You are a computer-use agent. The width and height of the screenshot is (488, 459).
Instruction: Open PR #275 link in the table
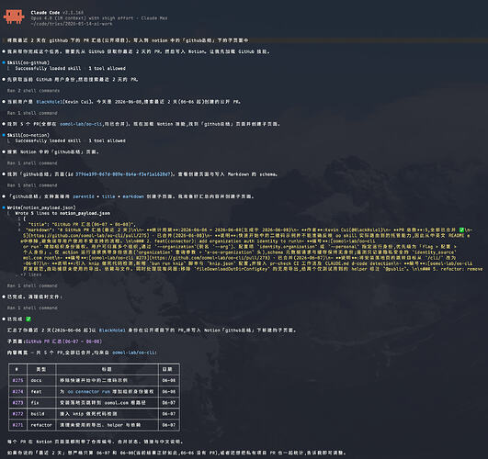pyautogui.click(x=17, y=380)
